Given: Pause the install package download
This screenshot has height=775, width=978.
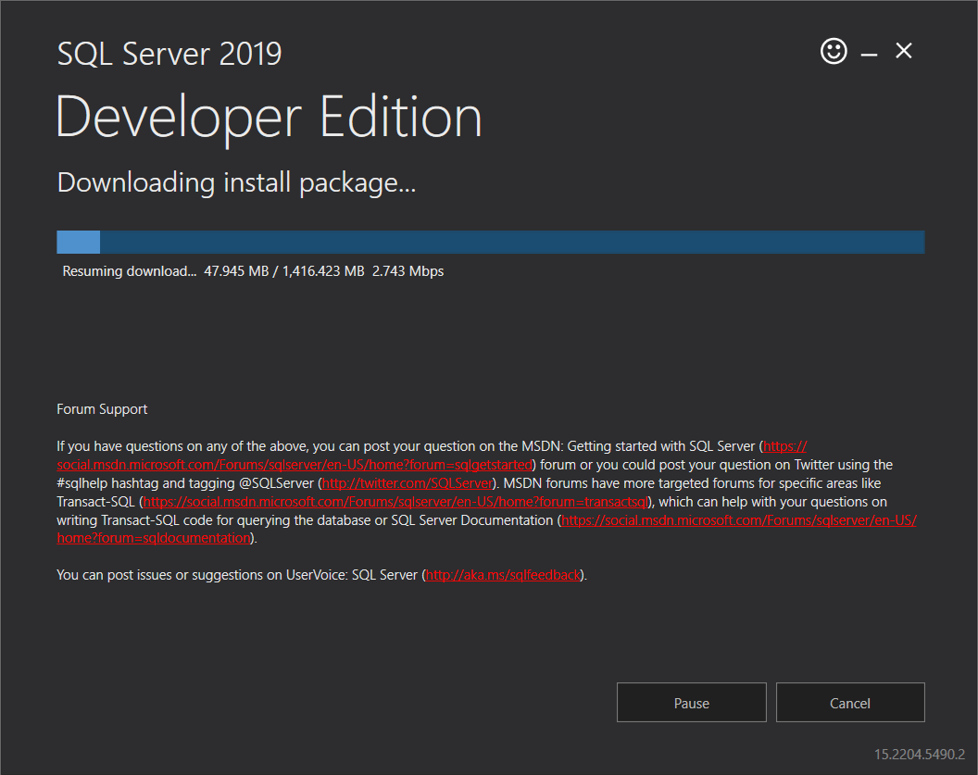Looking at the screenshot, I should (x=691, y=703).
